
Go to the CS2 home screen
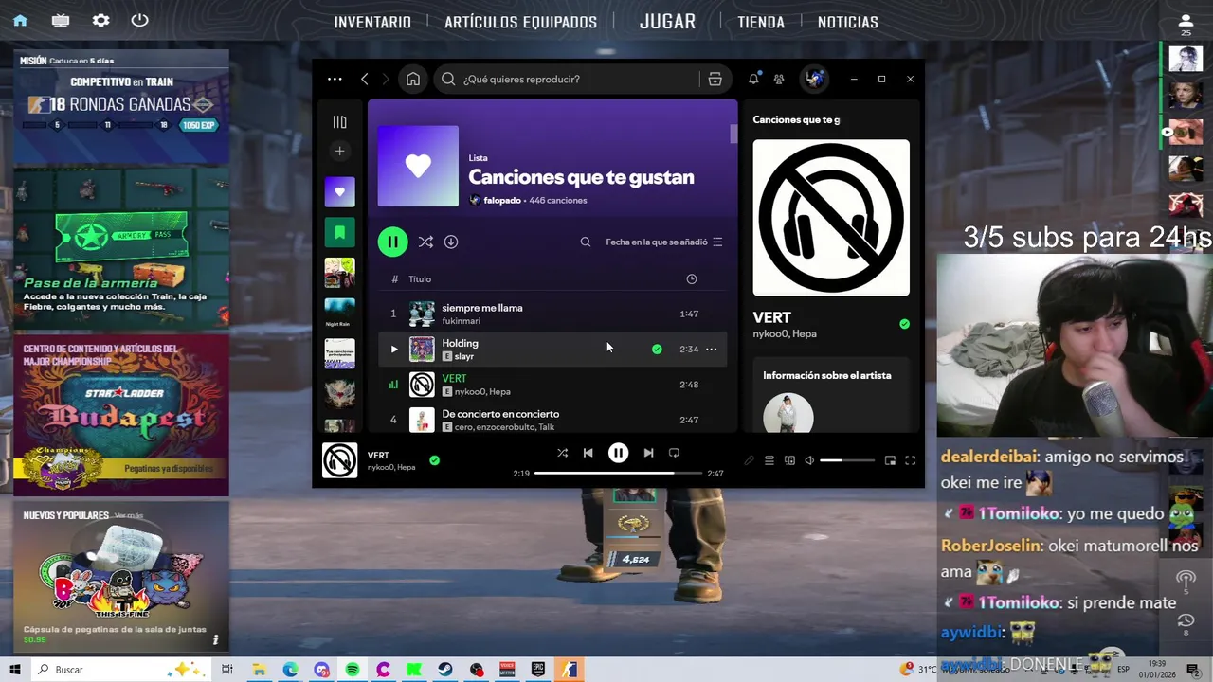(20, 20)
